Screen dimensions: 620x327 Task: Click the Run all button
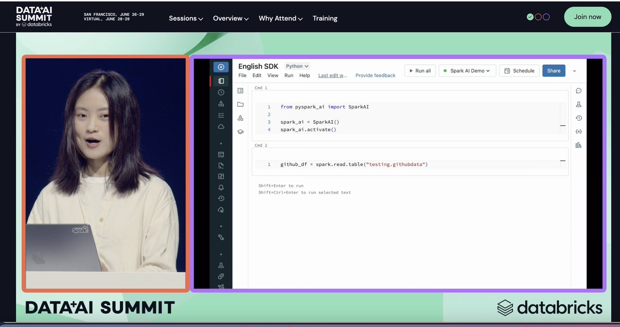tap(420, 71)
